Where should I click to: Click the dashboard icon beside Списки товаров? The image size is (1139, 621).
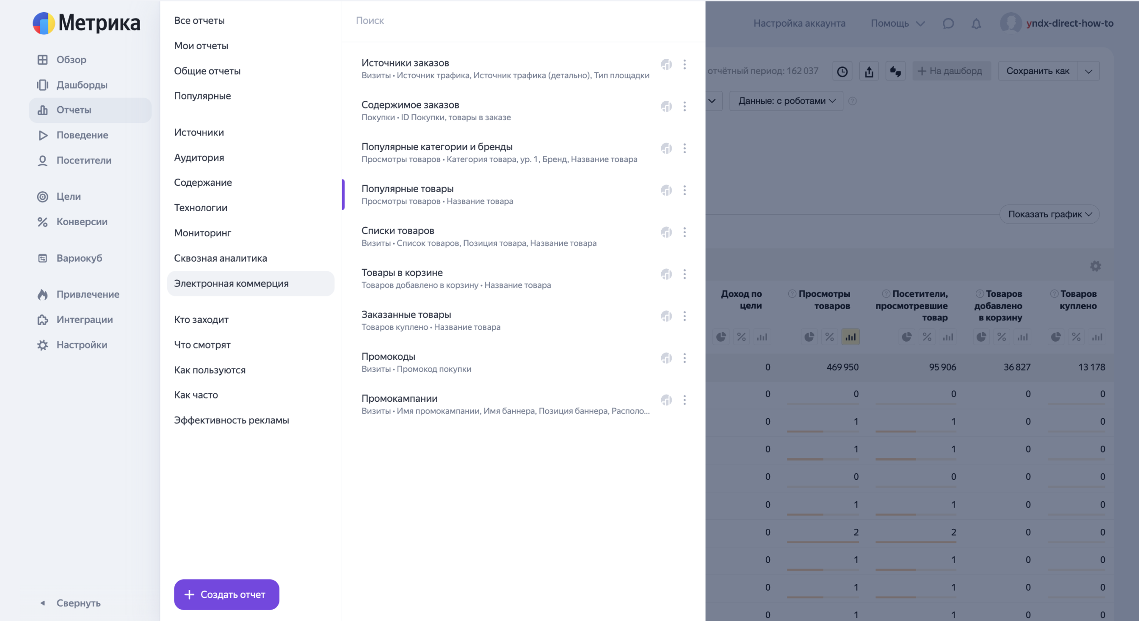click(x=666, y=232)
